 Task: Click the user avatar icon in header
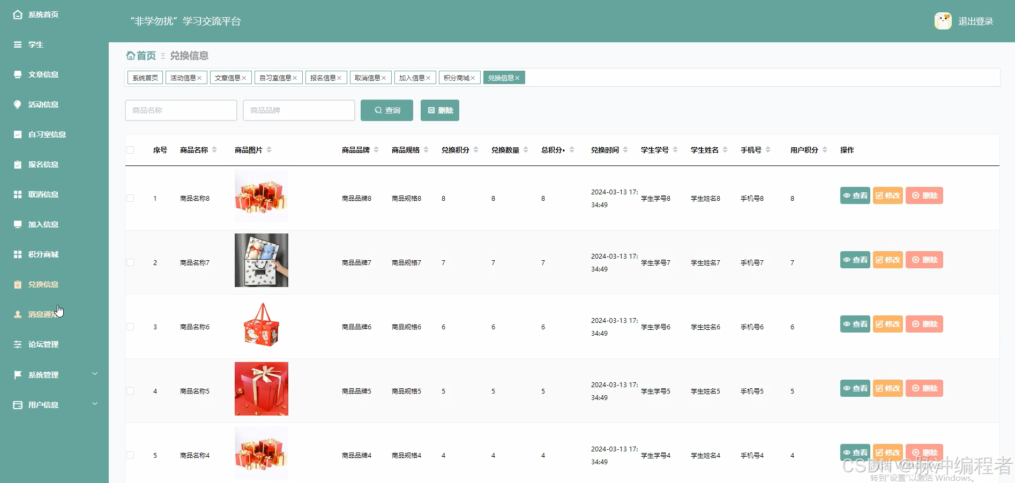(943, 21)
